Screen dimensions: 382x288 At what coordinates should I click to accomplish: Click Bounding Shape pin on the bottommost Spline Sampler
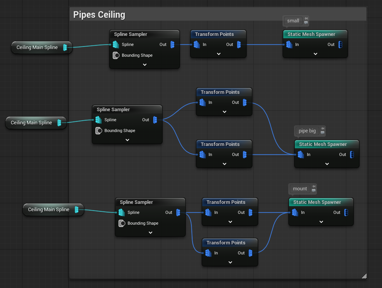pyautogui.click(x=121, y=223)
